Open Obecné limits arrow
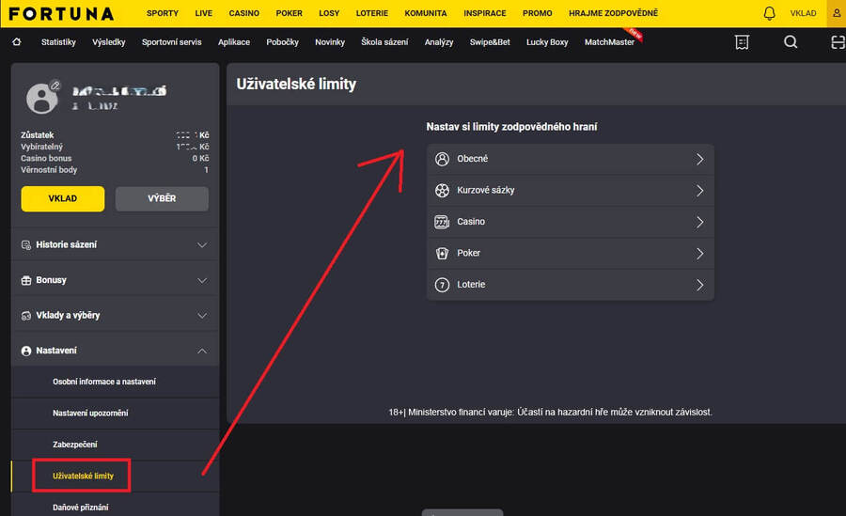Image resolution: width=846 pixels, height=516 pixels. click(699, 159)
